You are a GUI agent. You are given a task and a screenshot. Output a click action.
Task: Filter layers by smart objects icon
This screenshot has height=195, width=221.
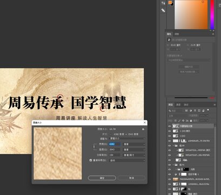203,110
